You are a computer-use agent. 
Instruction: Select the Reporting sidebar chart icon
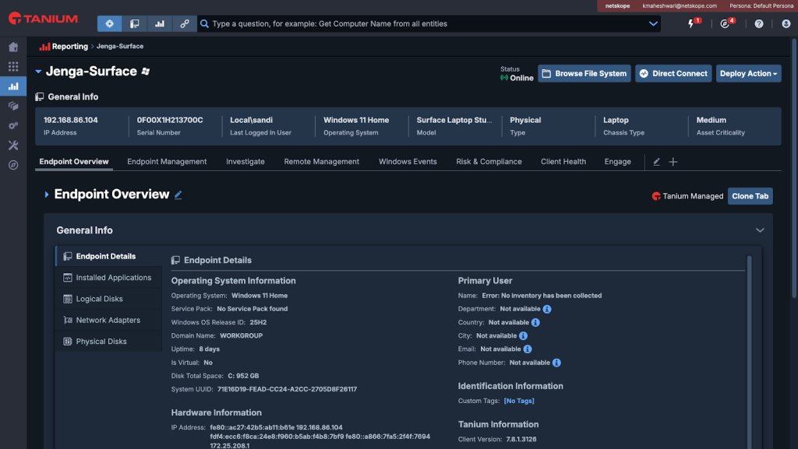[x=13, y=86]
